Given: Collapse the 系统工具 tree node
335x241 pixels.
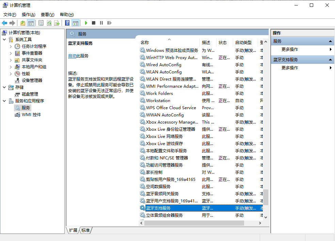Looking at the screenshot, I should tap(4, 40).
